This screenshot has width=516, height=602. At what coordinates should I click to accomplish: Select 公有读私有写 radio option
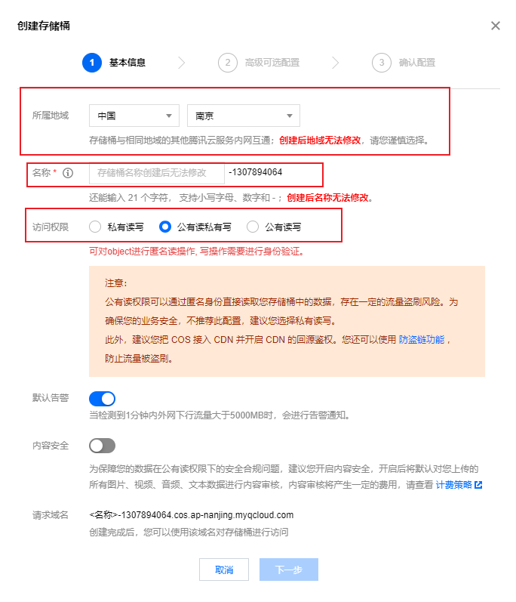coord(165,227)
